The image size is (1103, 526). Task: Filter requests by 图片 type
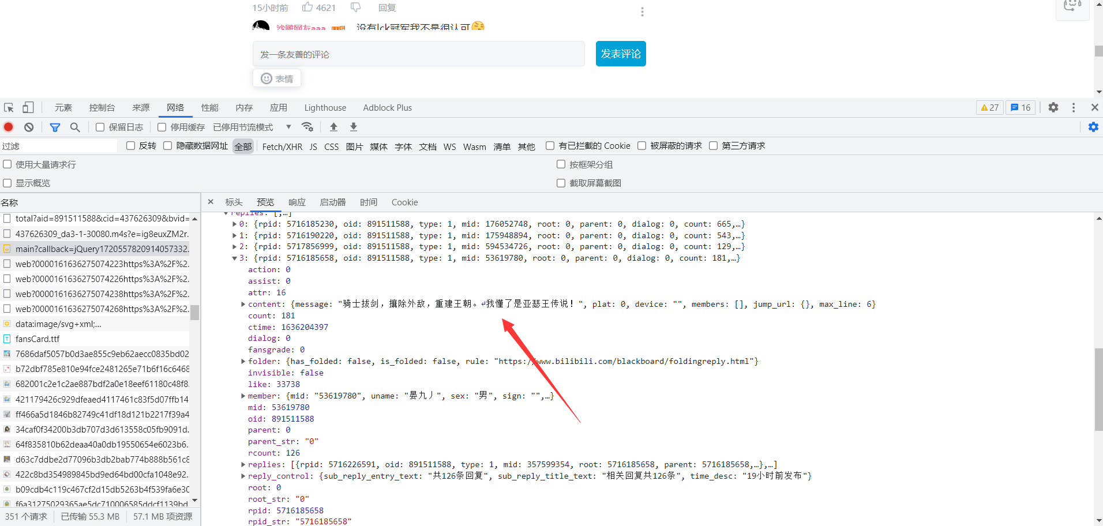click(354, 146)
